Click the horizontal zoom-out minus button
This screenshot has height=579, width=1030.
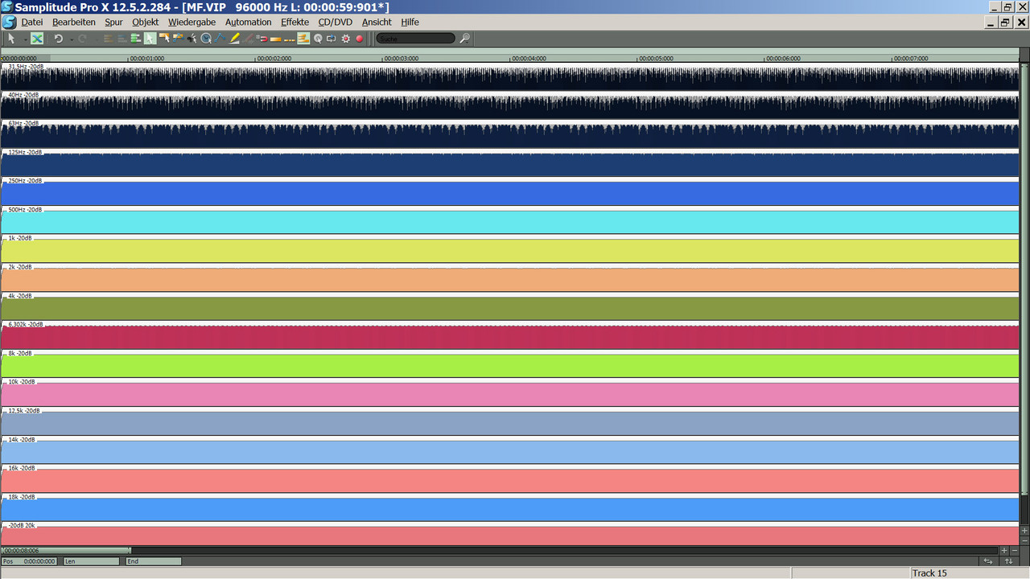(x=1014, y=551)
